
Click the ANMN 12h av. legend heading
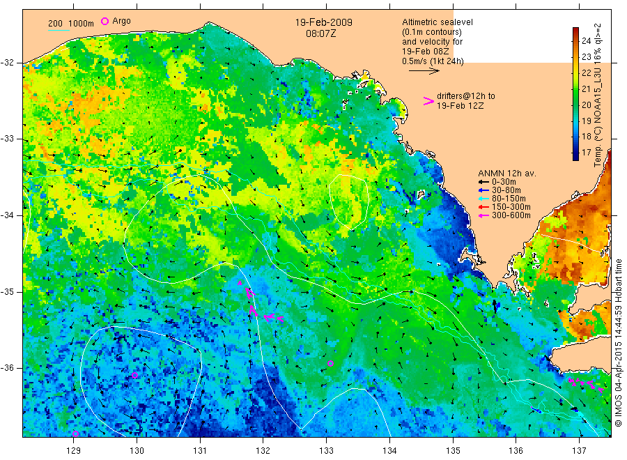pyautogui.click(x=506, y=174)
